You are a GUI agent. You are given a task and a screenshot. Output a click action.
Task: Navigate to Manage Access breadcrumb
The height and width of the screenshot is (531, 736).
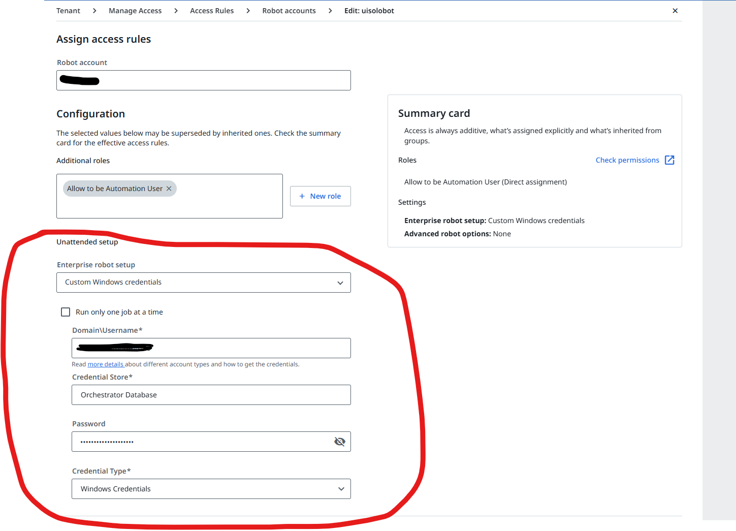point(135,11)
